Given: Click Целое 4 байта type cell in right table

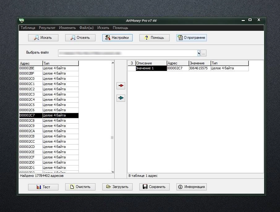Looking at the screenshot, I should coord(230,68).
